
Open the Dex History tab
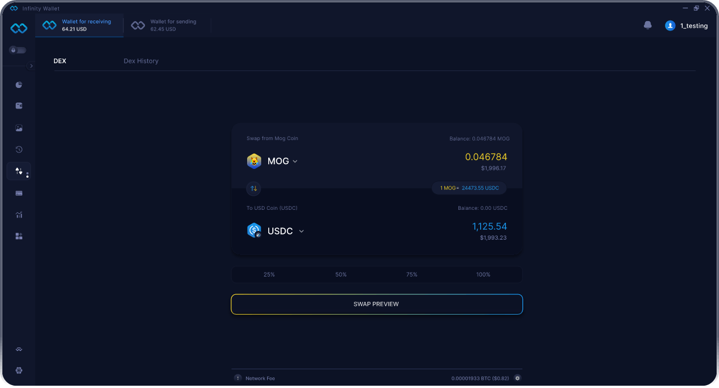pyautogui.click(x=141, y=61)
